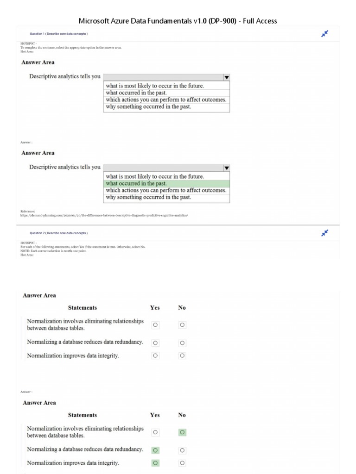Click the green highlighted No answer radio
Screen dimensions: 356x474
(x=182, y=432)
